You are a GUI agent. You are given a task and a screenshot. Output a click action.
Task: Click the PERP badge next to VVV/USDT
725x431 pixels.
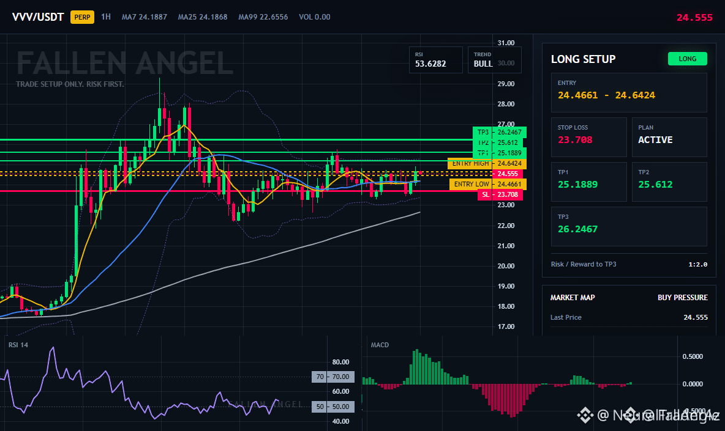tap(82, 17)
